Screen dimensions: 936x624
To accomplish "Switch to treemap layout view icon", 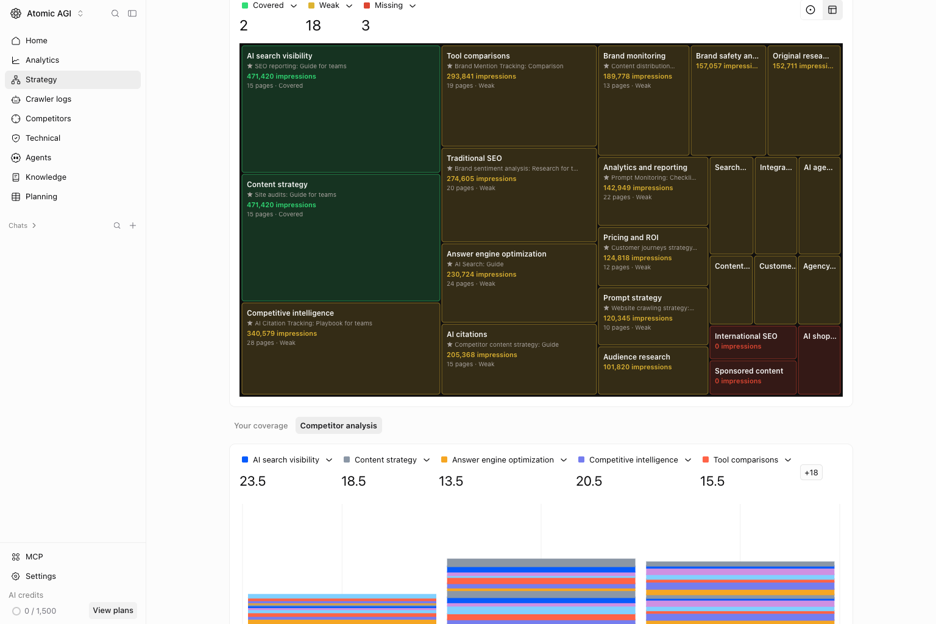I will click(832, 10).
